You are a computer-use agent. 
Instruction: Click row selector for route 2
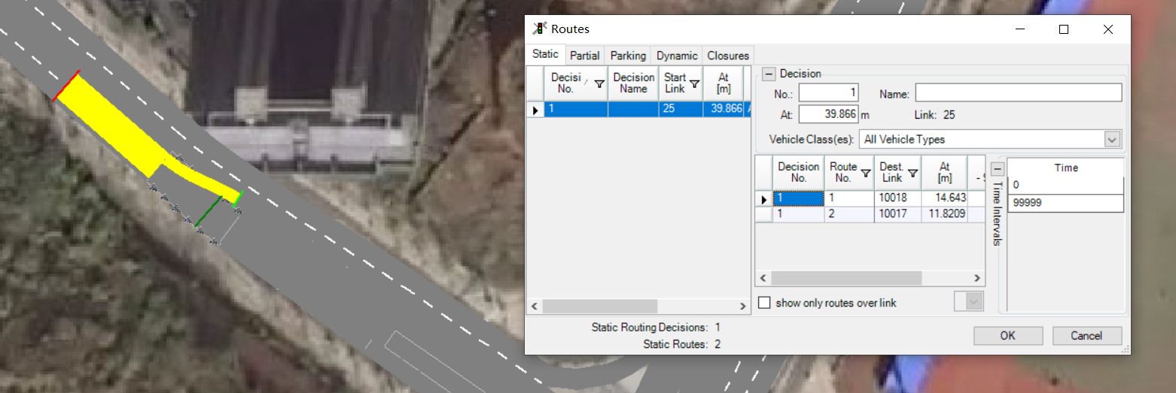(x=763, y=214)
